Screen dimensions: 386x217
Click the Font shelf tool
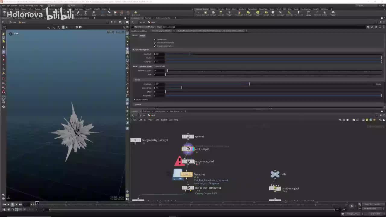(x=86, y=13)
